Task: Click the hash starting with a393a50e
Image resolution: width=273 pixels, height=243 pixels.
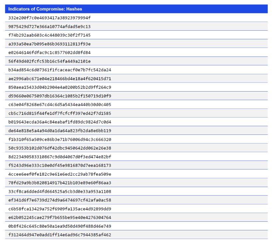Action: pos(50,44)
